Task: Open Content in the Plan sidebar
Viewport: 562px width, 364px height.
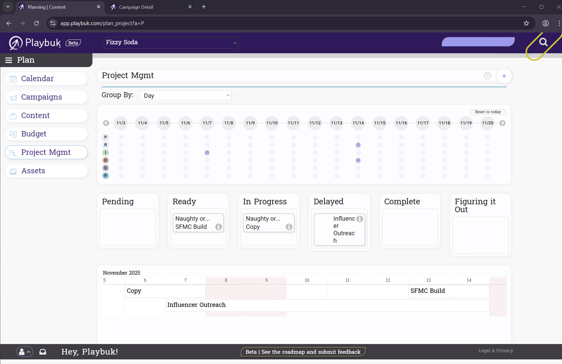Action: 46,115
